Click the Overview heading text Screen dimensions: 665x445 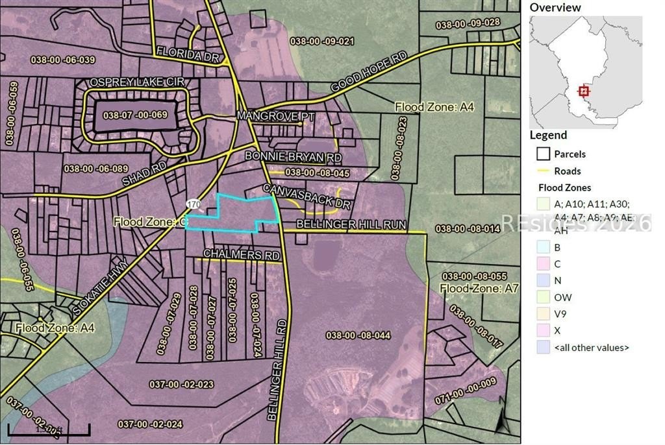tap(555, 7)
